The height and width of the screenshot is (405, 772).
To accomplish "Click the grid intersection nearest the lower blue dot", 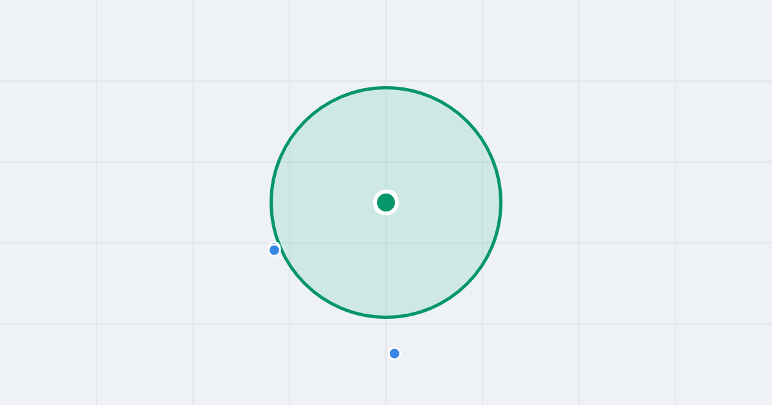I will click(x=386, y=324).
